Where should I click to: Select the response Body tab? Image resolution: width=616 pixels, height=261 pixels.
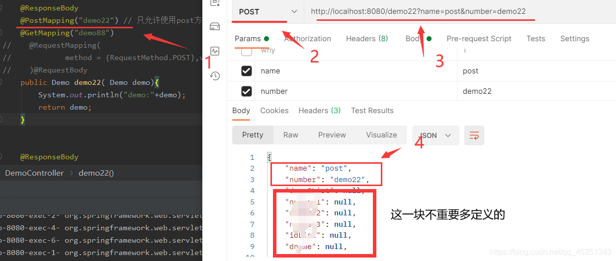tap(241, 111)
